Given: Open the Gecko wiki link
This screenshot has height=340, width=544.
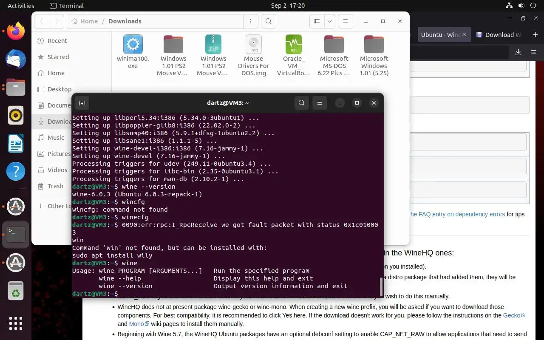Looking at the screenshot, I should pos(514,315).
